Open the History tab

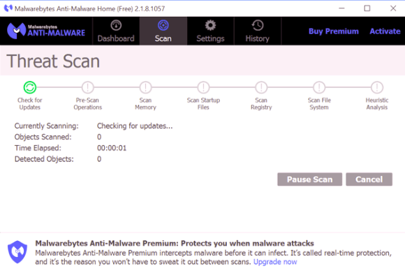point(258,31)
